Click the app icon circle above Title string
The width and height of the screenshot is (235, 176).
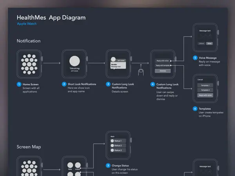click(74, 61)
